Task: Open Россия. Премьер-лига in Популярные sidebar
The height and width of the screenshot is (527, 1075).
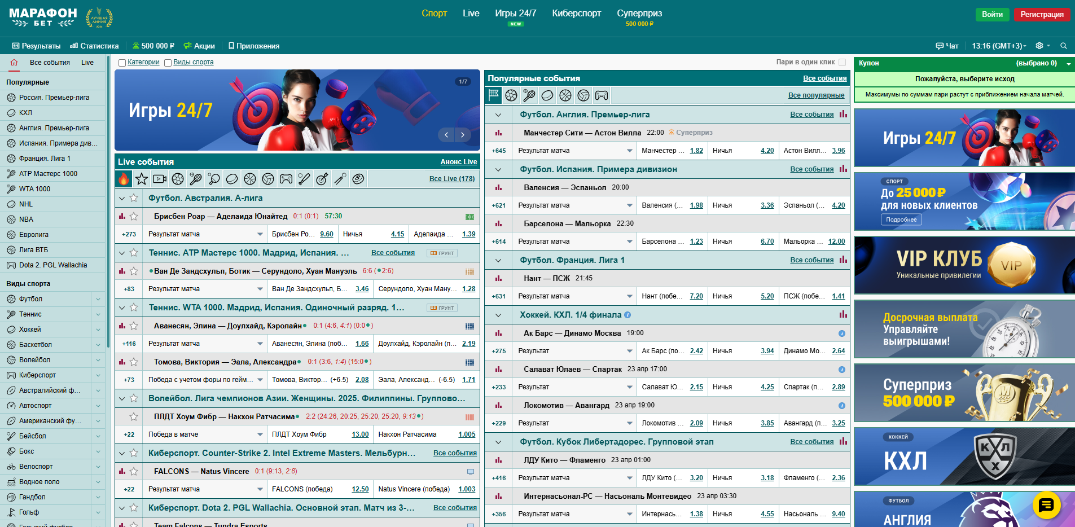Action: click(x=54, y=98)
